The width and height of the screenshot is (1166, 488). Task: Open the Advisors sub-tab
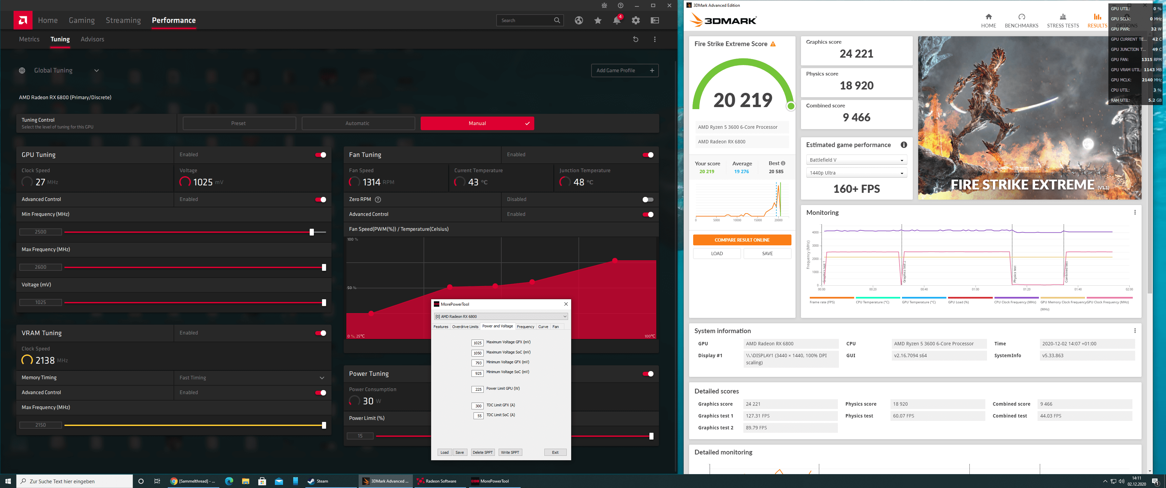(x=92, y=39)
